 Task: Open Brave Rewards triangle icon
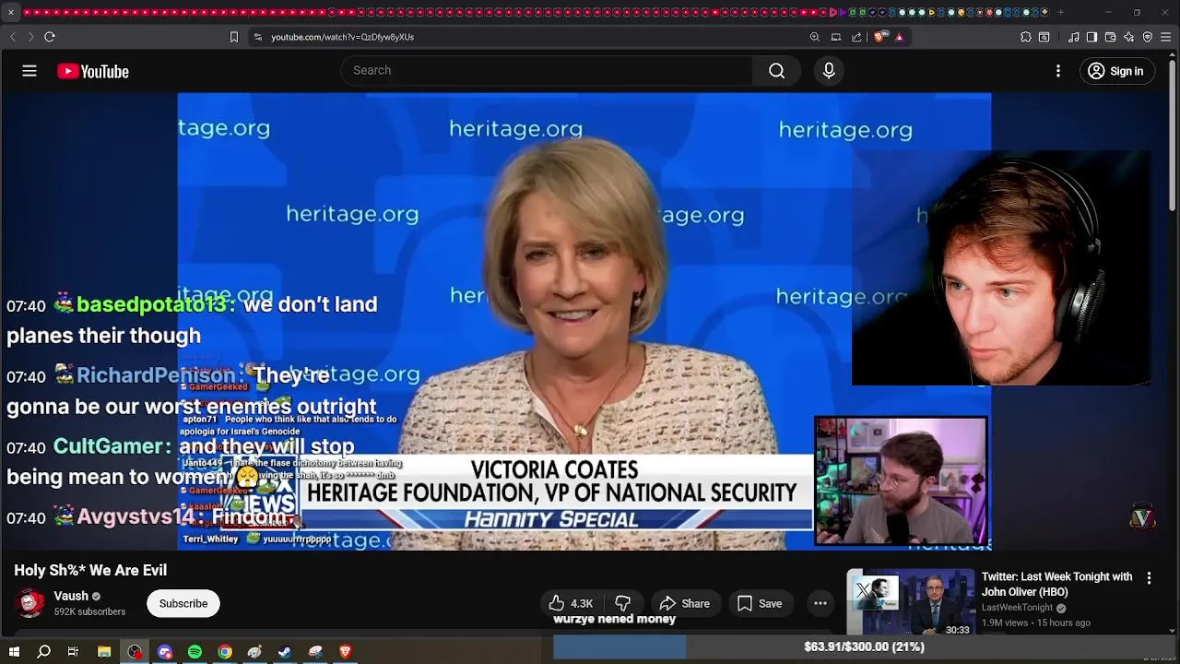click(899, 37)
